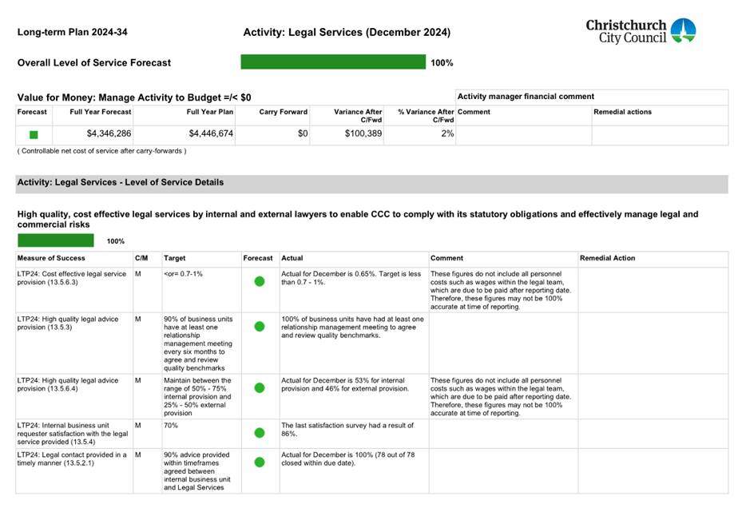Select the Full Year Forecast value $4,346,286

tap(109, 134)
